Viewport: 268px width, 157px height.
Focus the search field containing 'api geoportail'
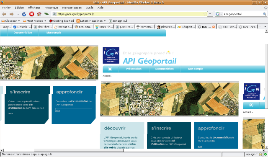243,14
